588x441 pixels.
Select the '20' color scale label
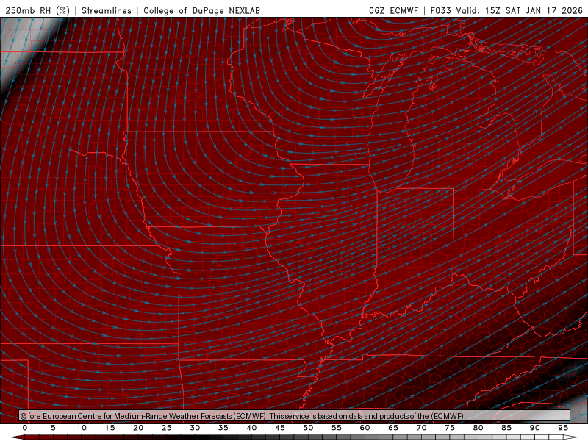point(138,428)
